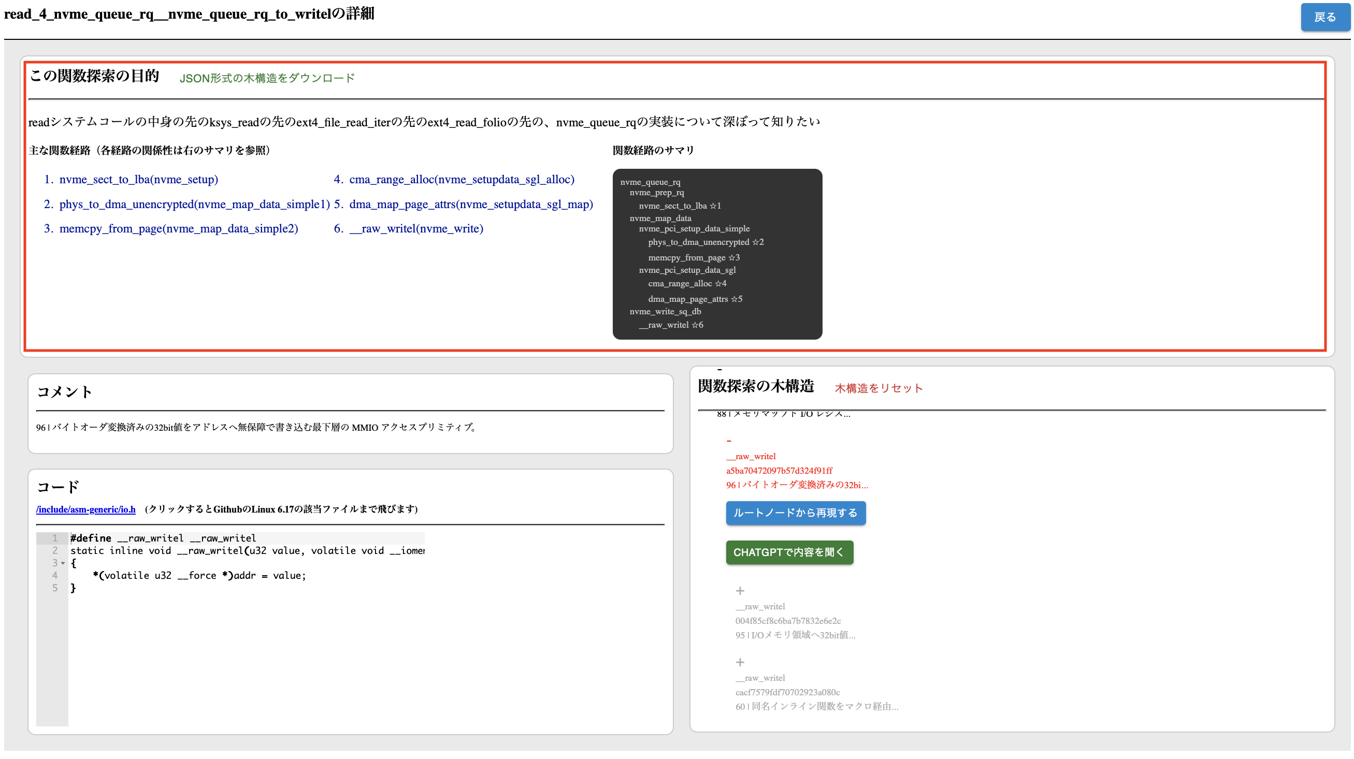Click line number 5 in code gutter

(x=55, y=588)
